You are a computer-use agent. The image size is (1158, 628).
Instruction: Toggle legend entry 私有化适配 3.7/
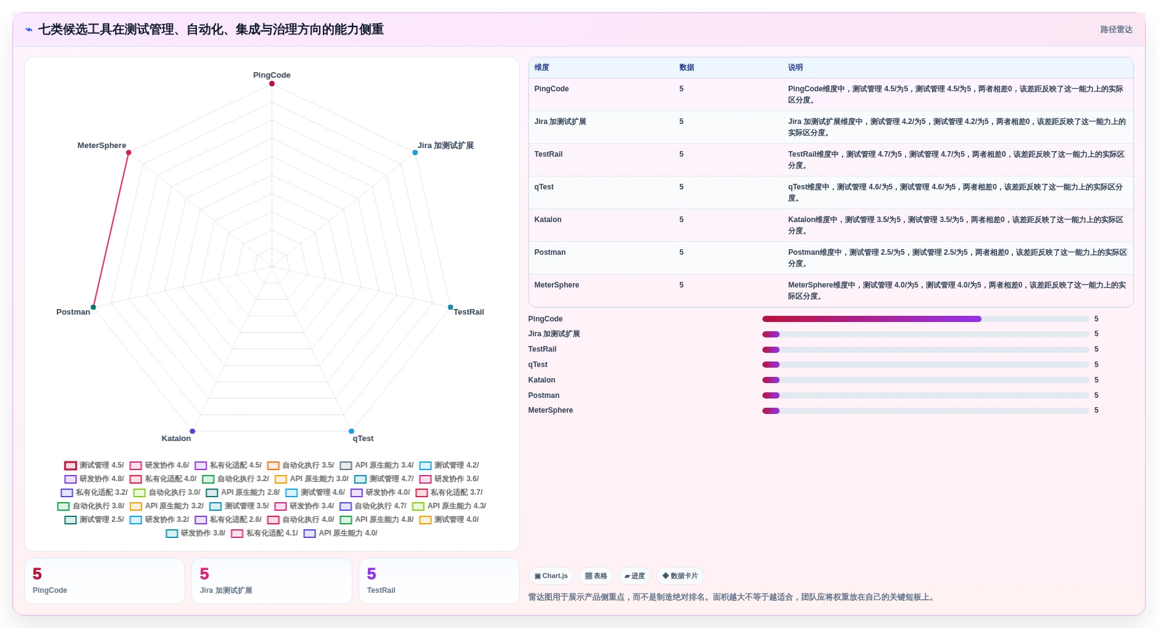pyautogui.click(x=449, y=493)
